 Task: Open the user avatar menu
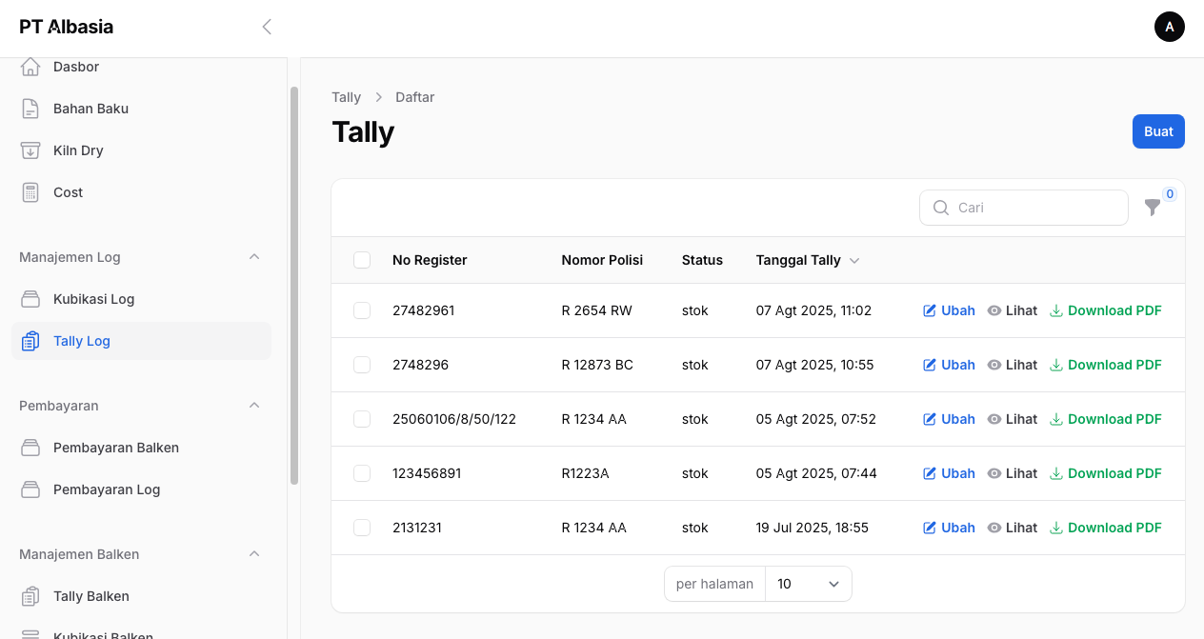(x=1169, y=27)
